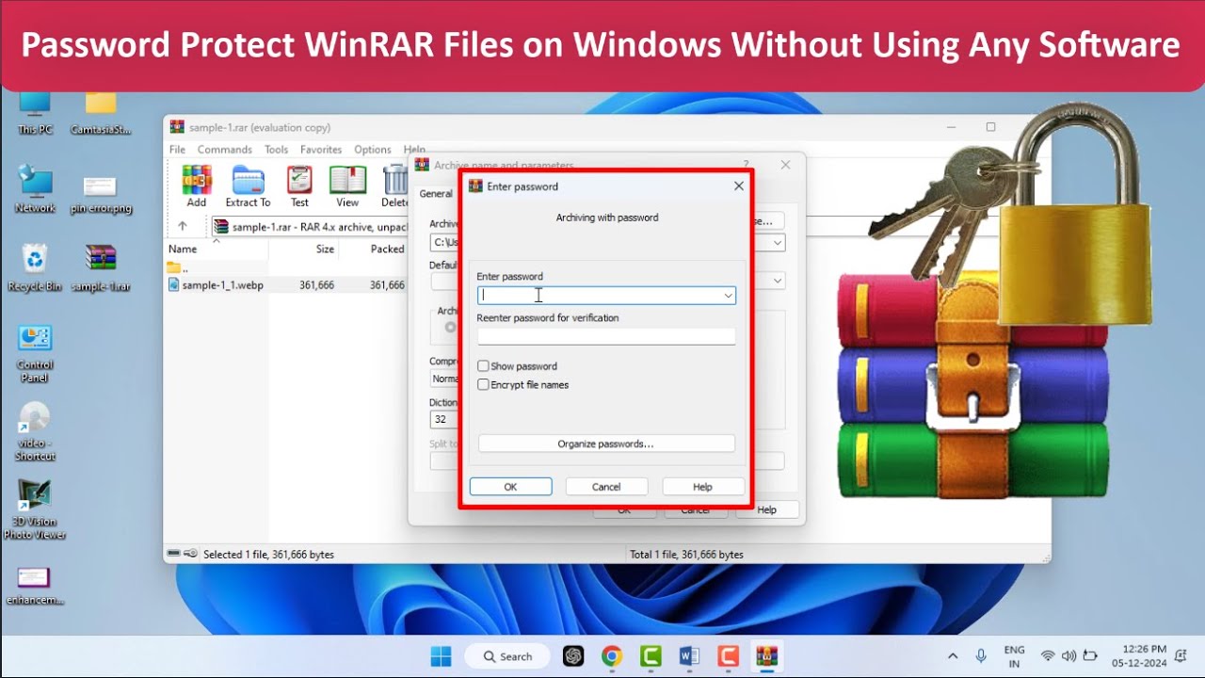Image resolution: width=1205 pixels, height=678 pixels.
Task: Click Help in Enter password dialog
Action: coord(703,487)
